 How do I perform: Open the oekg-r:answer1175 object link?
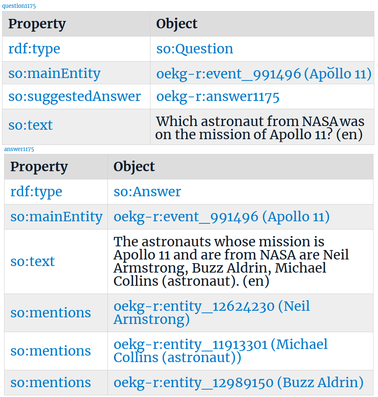[218, 97]
